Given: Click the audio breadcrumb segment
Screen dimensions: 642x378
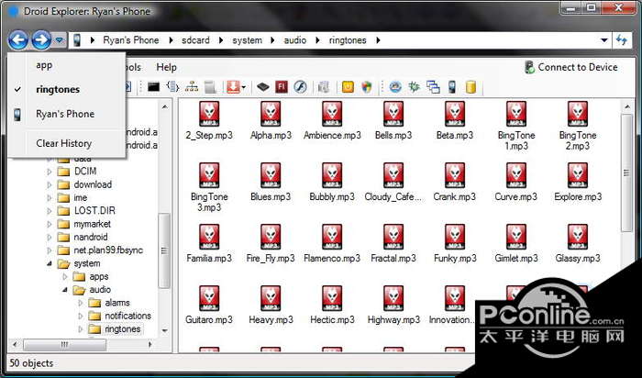Looking at the screenshot, I should pyautogui.click(x=295, y=40).
